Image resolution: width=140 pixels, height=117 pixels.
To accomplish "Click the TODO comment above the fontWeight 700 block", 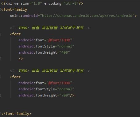I will pos(50,71).
